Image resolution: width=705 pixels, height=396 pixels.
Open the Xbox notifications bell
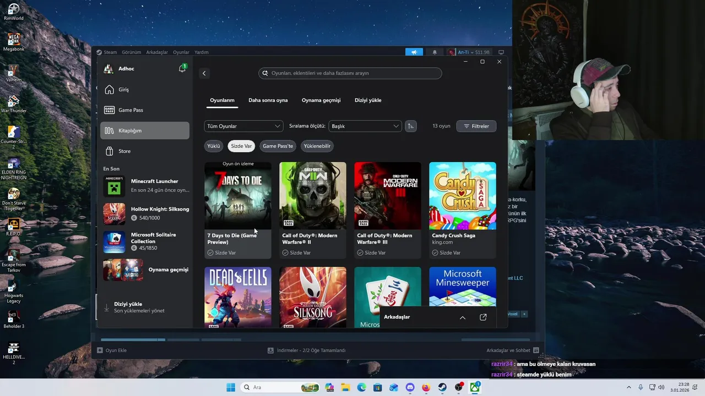tap(182, 69)
